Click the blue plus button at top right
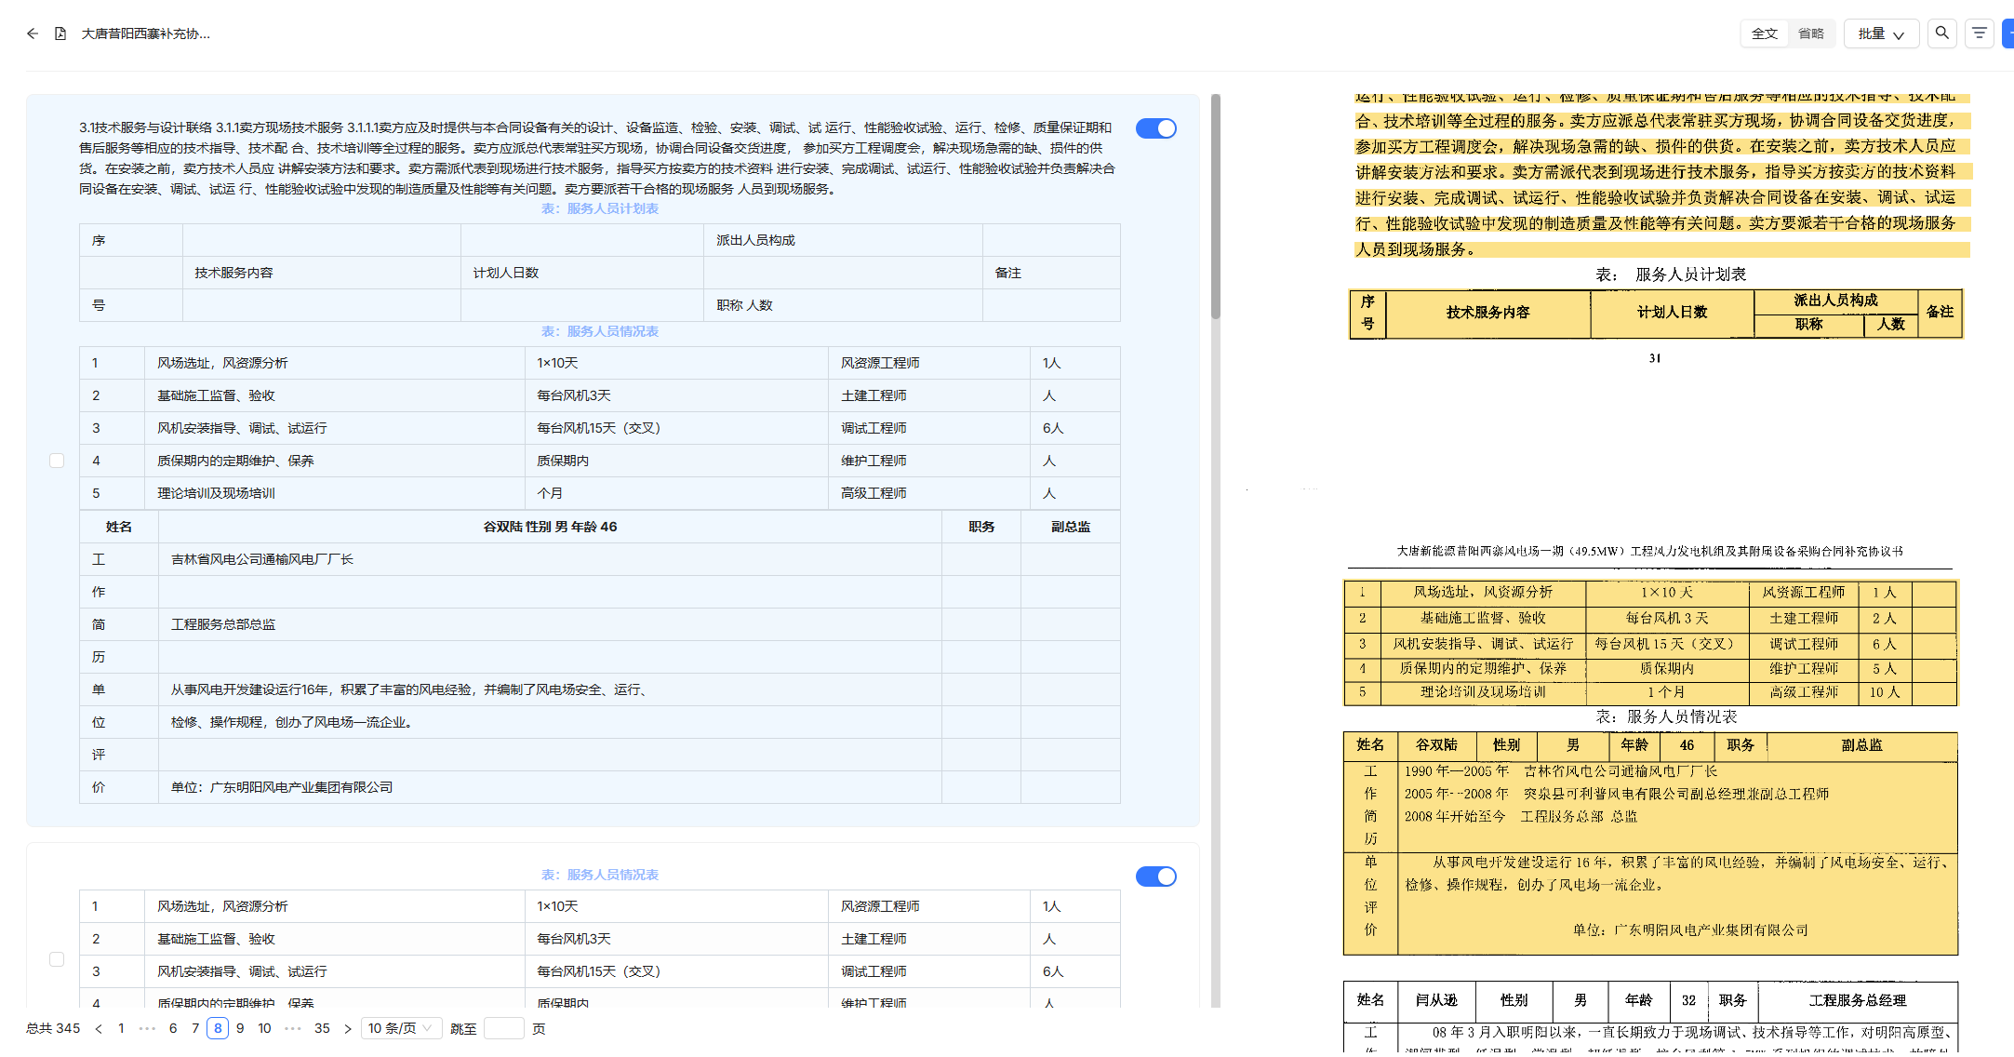Screen dimensions: 2014x1057 (2008, 33)
